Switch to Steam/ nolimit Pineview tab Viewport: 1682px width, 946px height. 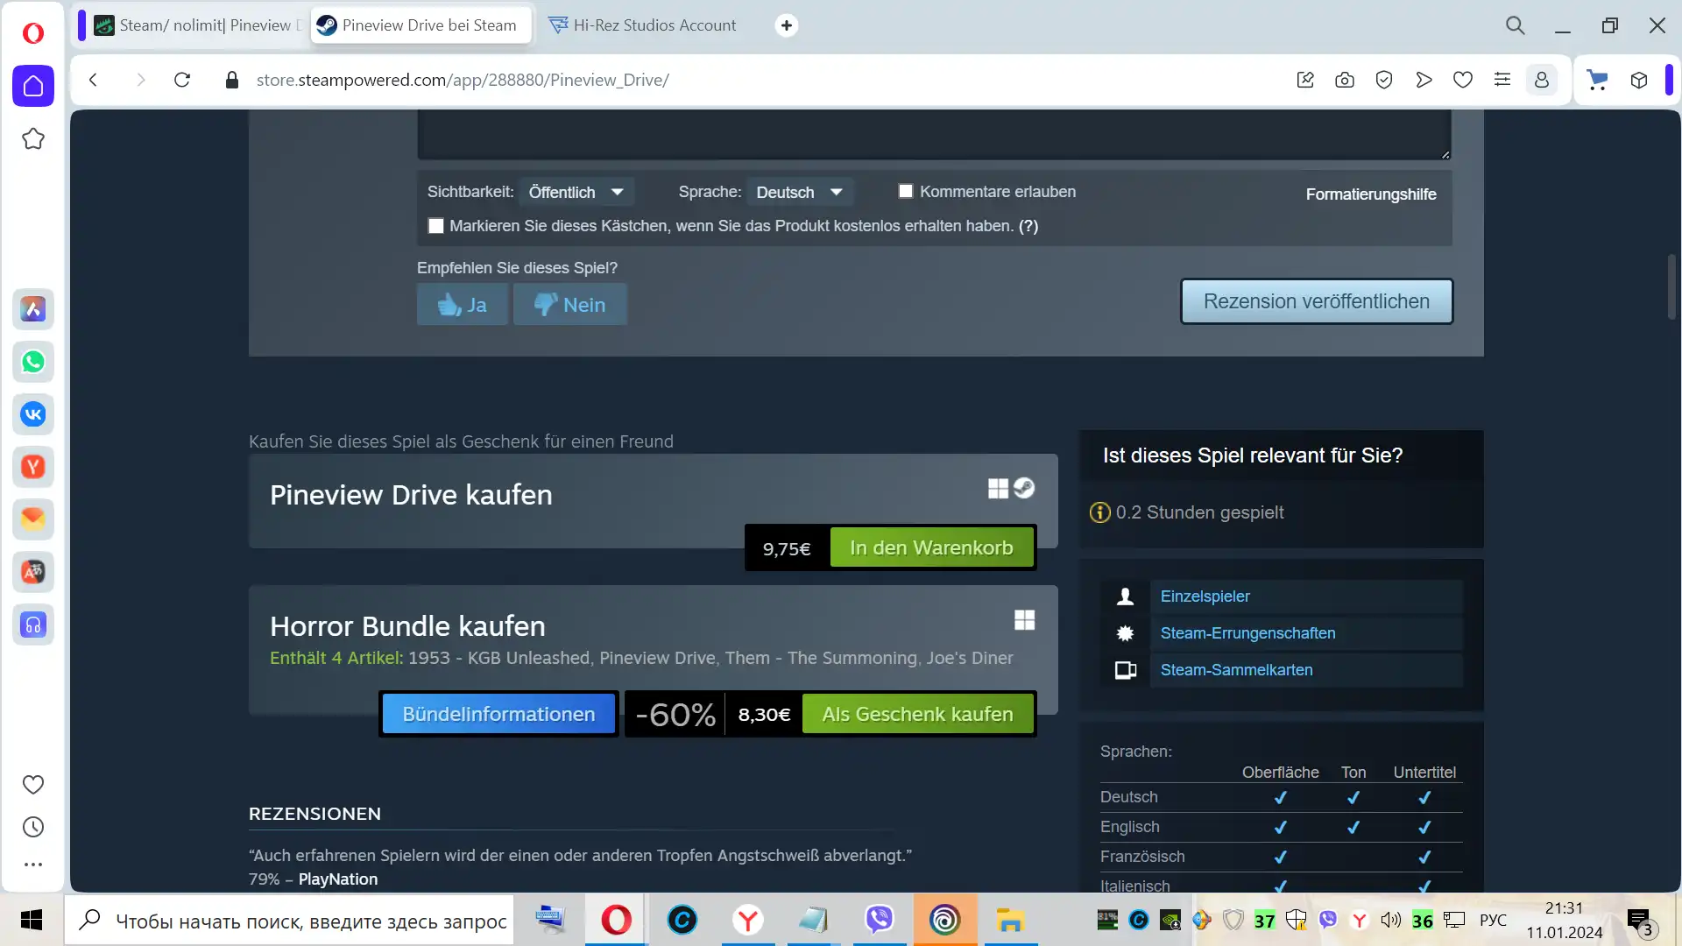click(200, 25)
